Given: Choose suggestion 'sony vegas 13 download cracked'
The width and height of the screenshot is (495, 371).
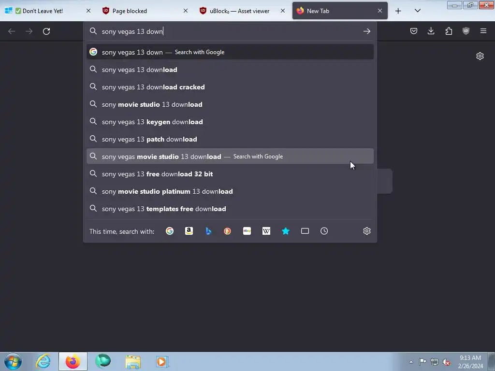Looking at the screenshot, I should (230, 87).
